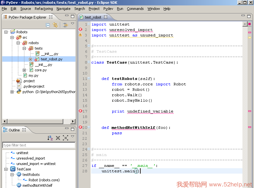Select methodNotWithSelf in Outline
Screen dimensions: 254x188
38,185
